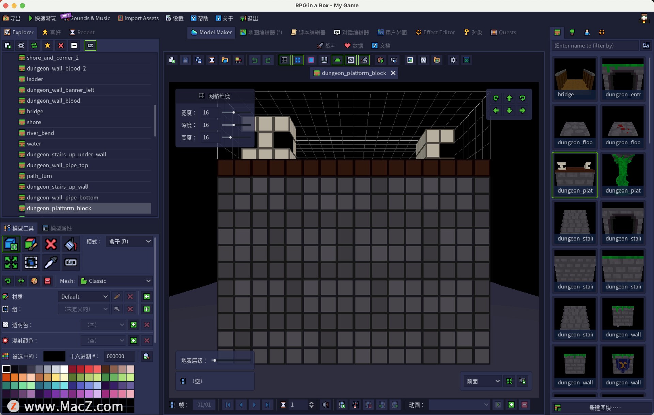Click the 地表层级 ground level slider
Viewport: 654px width, 415px height.
[231, 360]
